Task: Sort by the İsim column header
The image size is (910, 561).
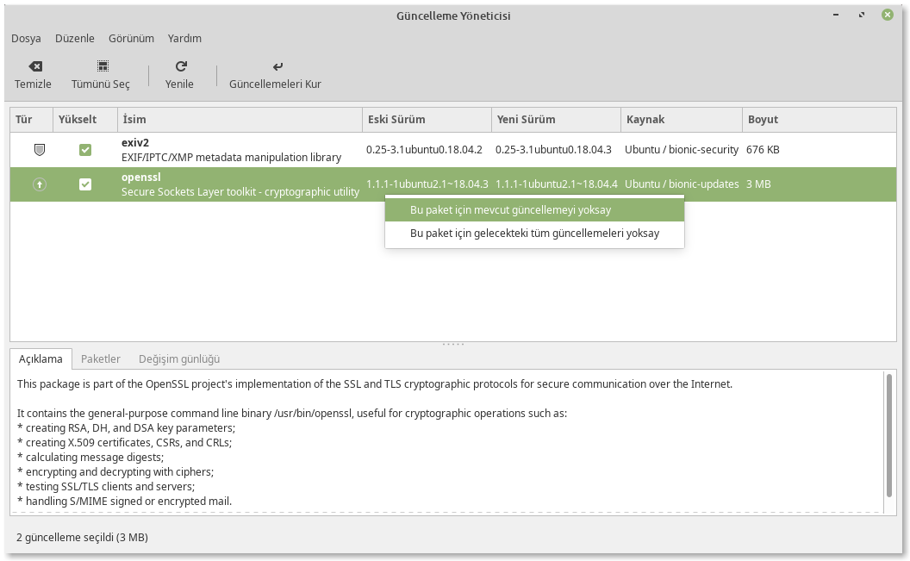Action: pos(240,120)
